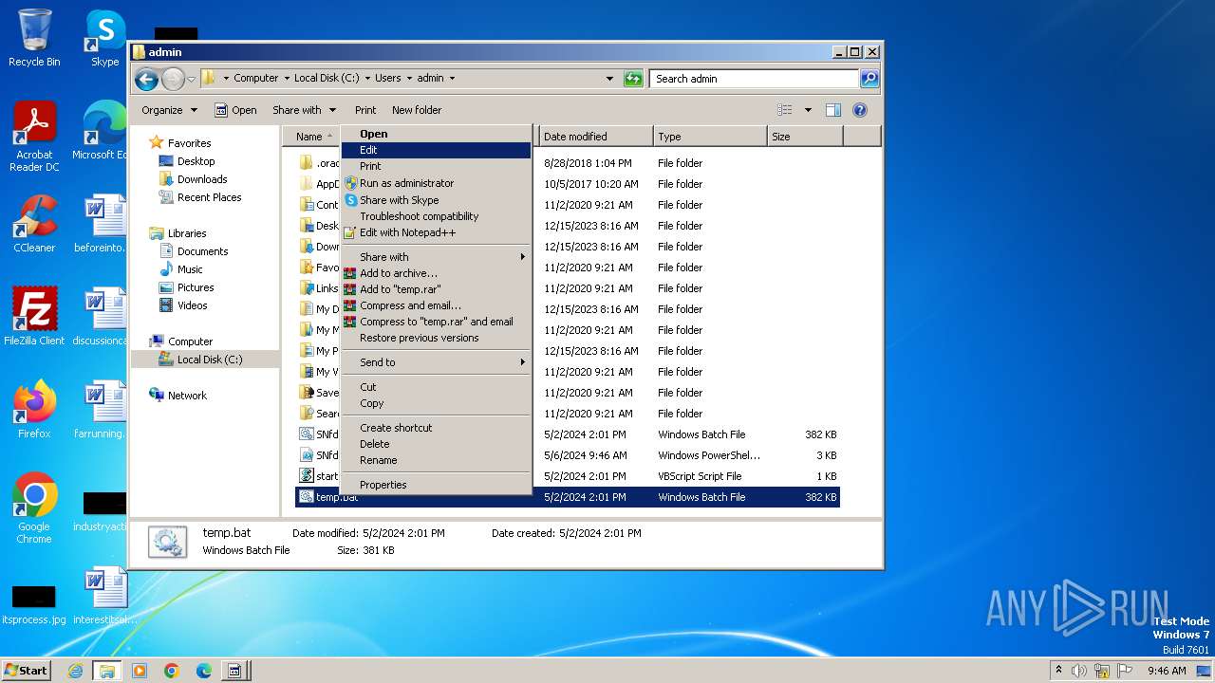
Task: Open recent pages dropdown arrow
Action: (x=191, y=79)
